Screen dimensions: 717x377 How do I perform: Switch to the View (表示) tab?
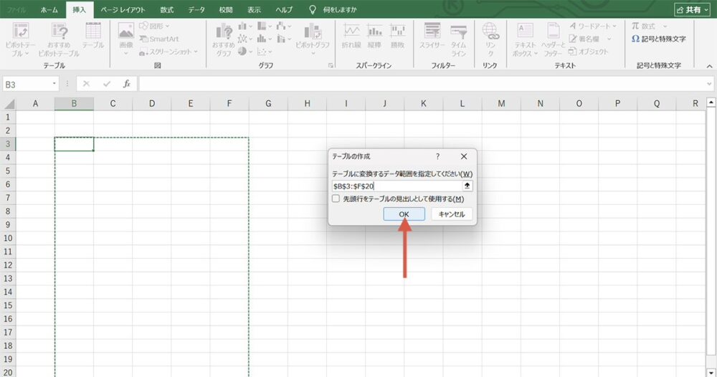(x=255, y=9)
